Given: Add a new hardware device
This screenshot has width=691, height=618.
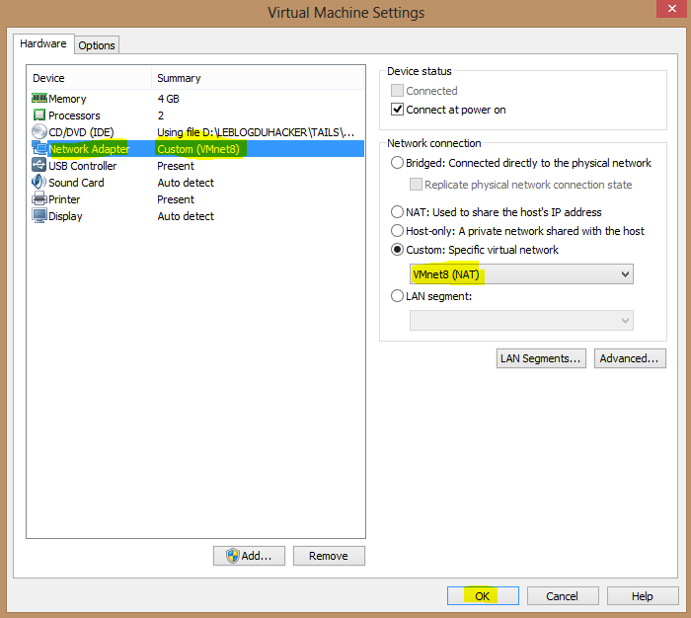Looking at the screenshot, I should 249,556.
